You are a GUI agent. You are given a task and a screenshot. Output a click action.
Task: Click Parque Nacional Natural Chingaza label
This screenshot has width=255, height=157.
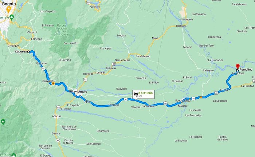coord(62,30)
